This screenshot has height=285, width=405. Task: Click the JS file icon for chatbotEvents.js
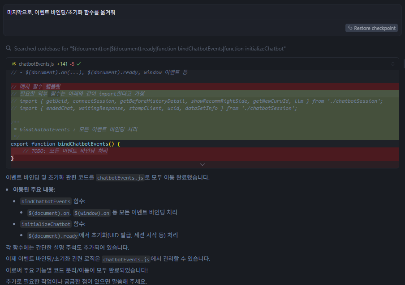[x=14, y=64]
